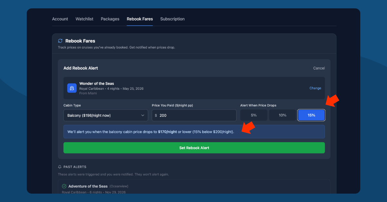
Task: Switch to the Account tab
Action: [x=60, y=19]
